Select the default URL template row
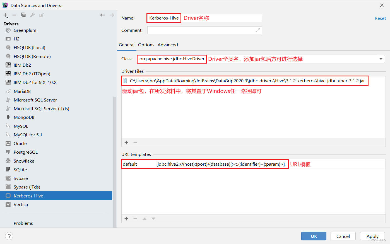 pyautogui.click(x=254, y=164)
